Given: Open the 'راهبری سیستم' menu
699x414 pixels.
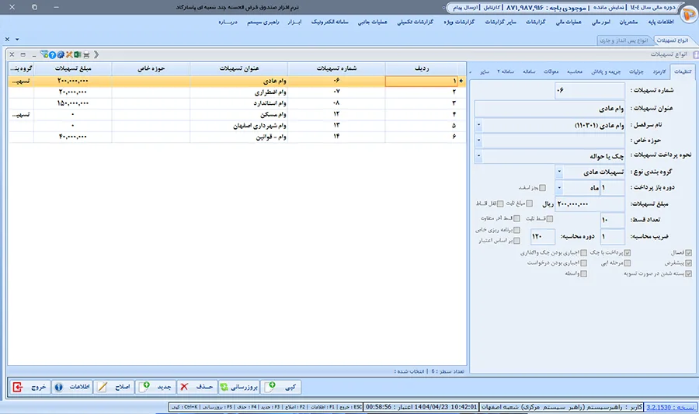Looking at the screenshot, I should pos(263,22).
